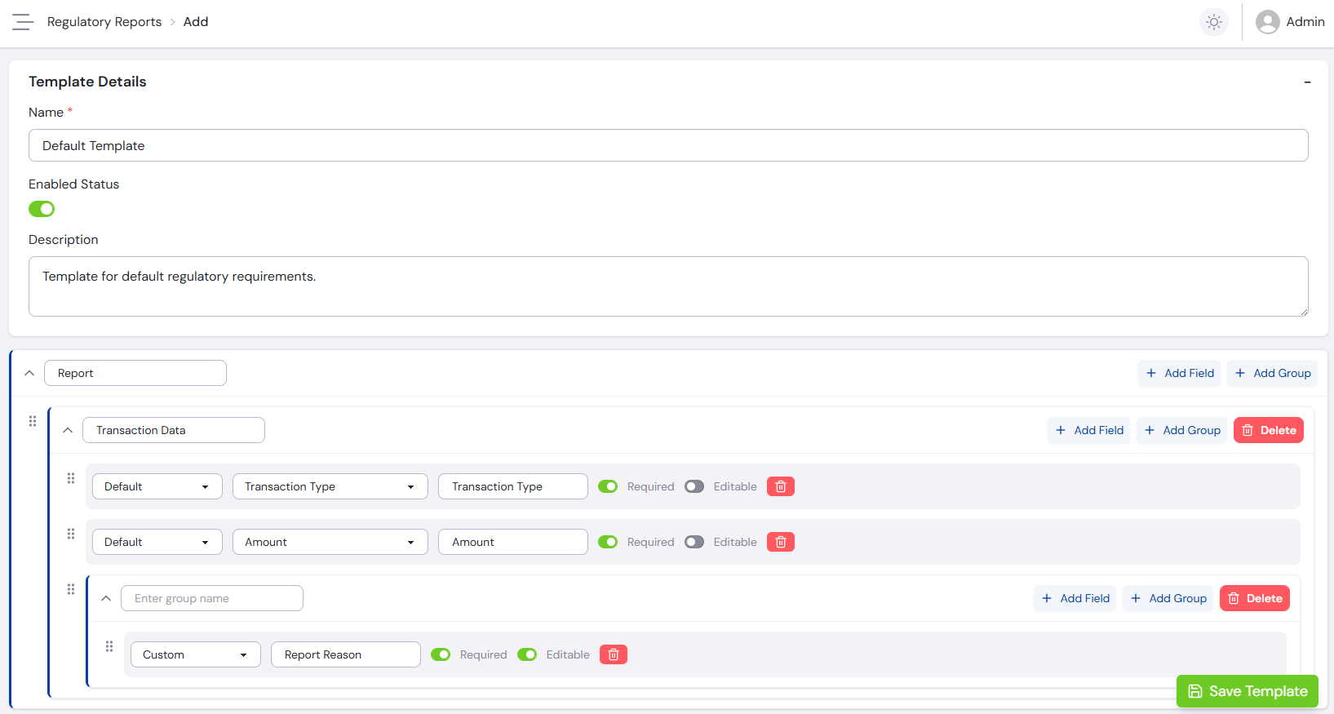Toggle Required for Transaction Type field
This screenshot has width=1334, height=714.
tap(608, 486)
